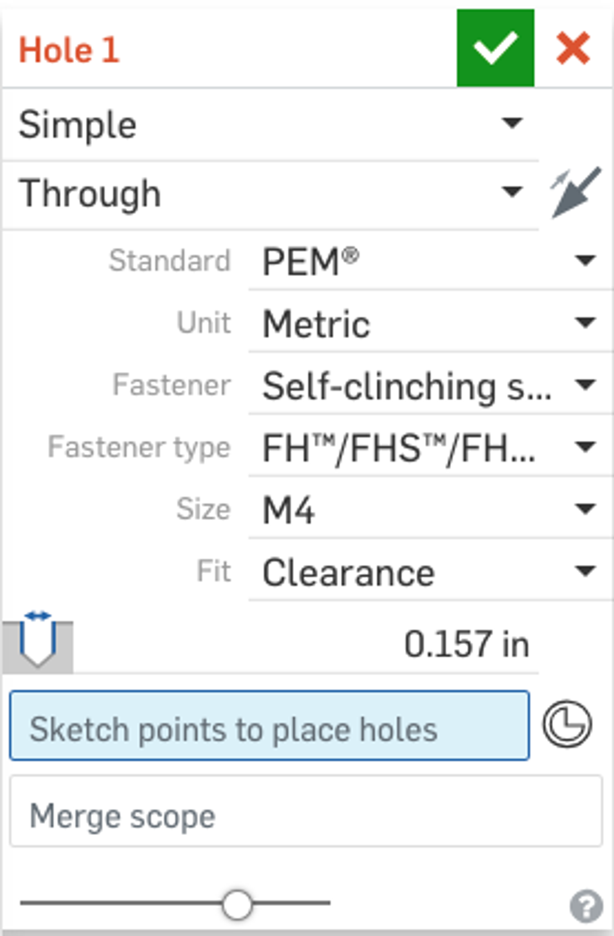Expand the Standard PEM dropdown

pyautogui.click(x=429, y=261)
